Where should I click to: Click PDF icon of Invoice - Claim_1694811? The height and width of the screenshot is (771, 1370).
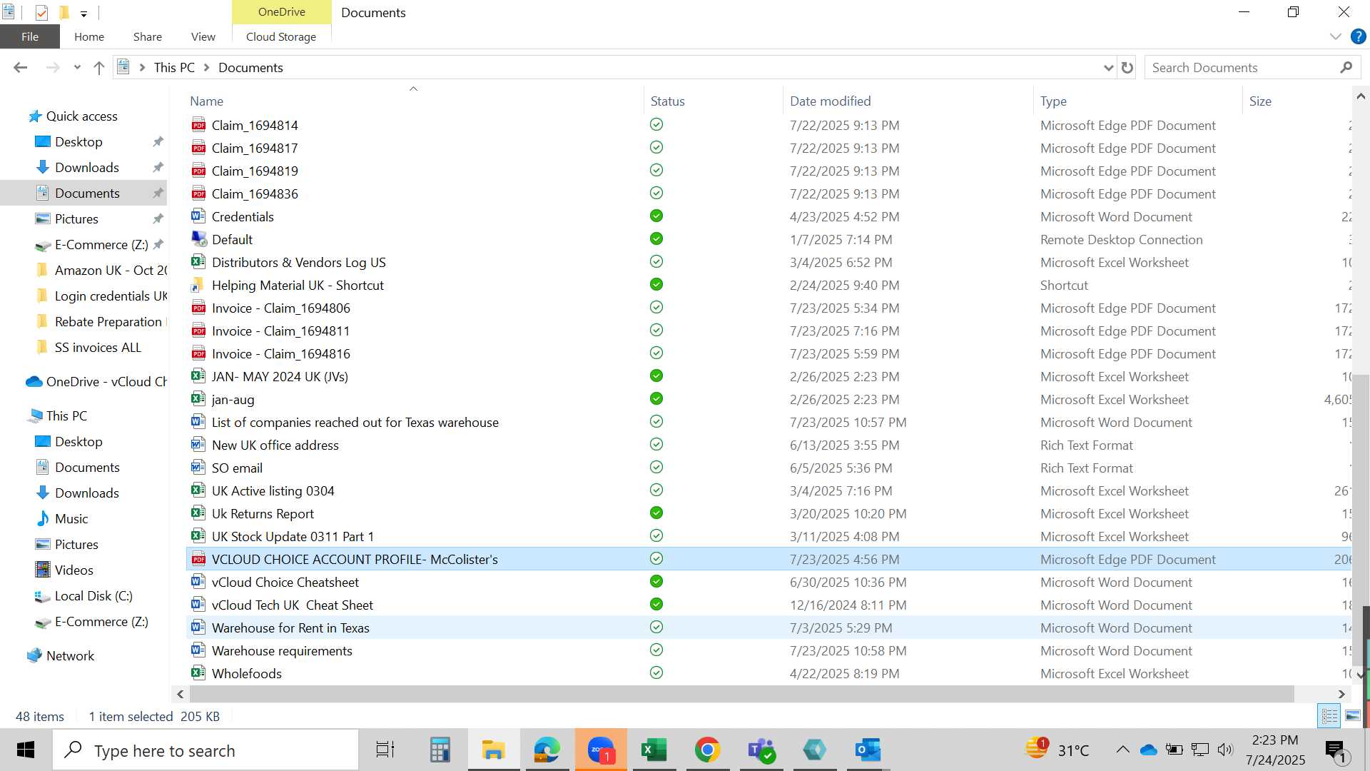click(198, 331)
